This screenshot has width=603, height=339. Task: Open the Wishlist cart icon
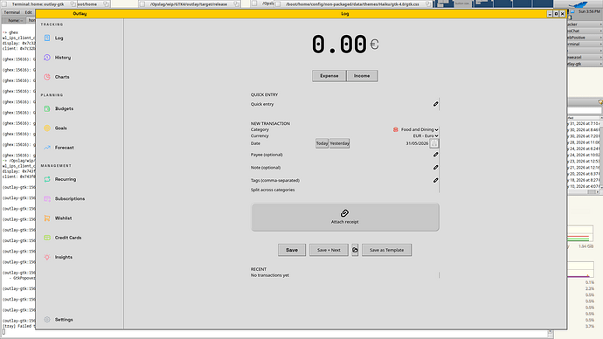47,218
